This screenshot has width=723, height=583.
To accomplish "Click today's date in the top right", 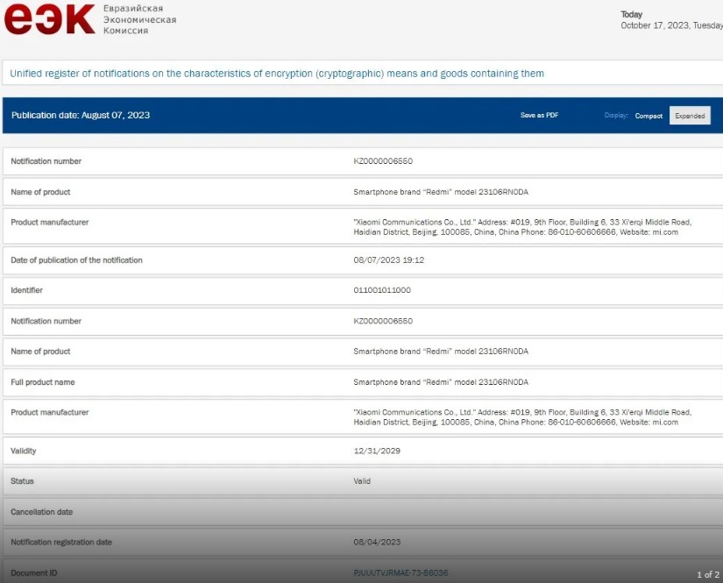I will 670,25.
